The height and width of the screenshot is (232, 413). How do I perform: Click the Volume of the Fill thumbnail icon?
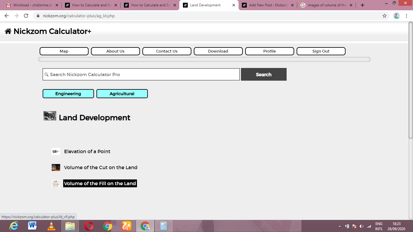[x=56, y=183]
